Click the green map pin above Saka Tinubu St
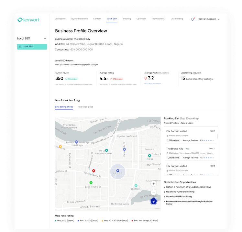The height and width of the screenshot is (232, 242). click(x=91, y=183)
